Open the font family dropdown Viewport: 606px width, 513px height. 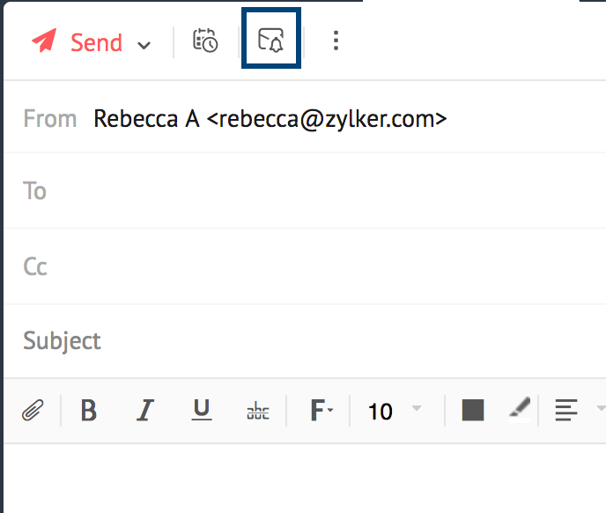[321, 411]
